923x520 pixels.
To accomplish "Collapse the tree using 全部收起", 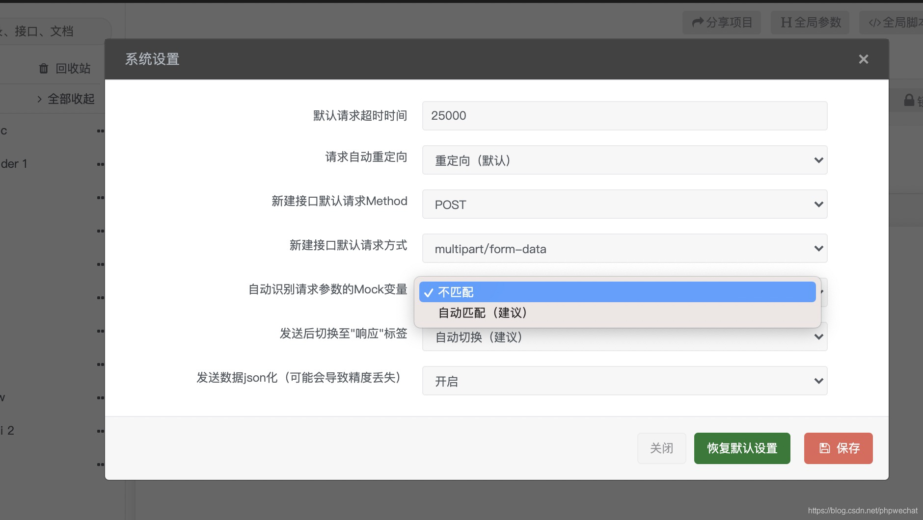I will [70, 99].
